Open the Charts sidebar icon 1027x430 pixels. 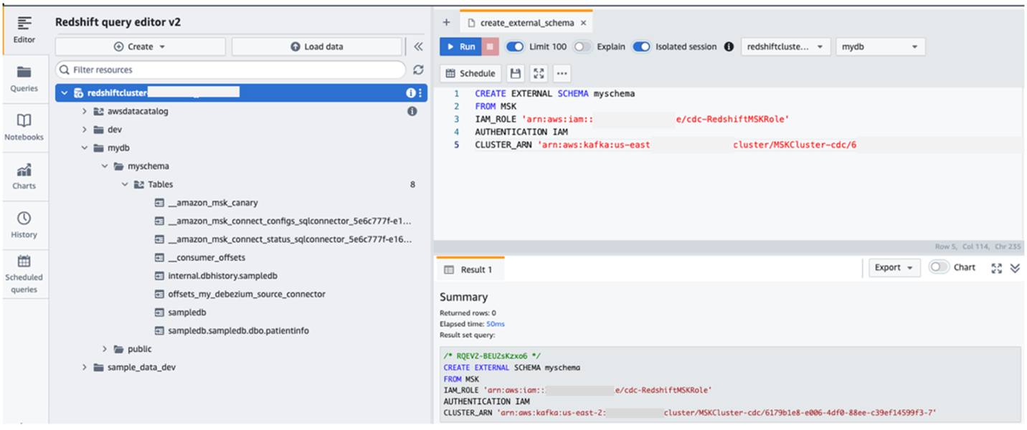(x=24, y=176)
